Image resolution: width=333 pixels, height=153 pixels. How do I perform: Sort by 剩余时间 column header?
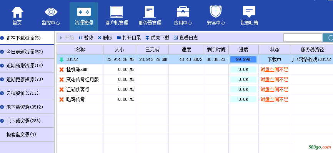point(216,49)
